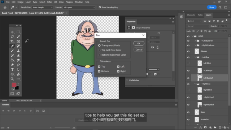Screen dimensions: 231x130
Task: Click the red foreground color swatch
Action: (x=14, y=85)
